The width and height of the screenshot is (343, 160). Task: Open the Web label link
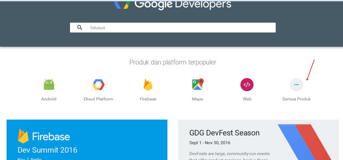click(247, 99)
